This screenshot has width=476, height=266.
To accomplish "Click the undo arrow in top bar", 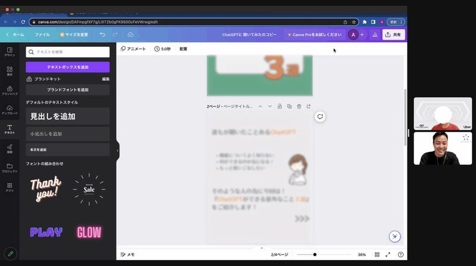I will [x=102, y=34].
